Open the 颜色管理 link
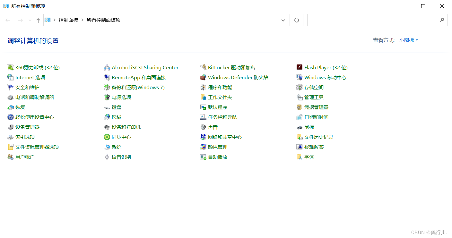 pos(218,147)
